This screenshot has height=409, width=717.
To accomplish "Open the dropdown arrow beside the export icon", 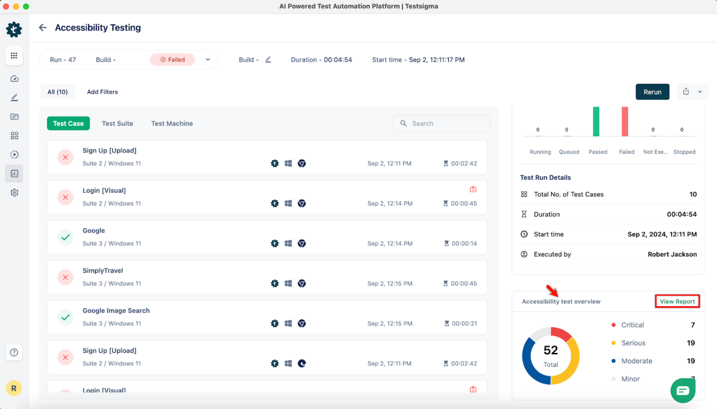I will pos(700,92).
